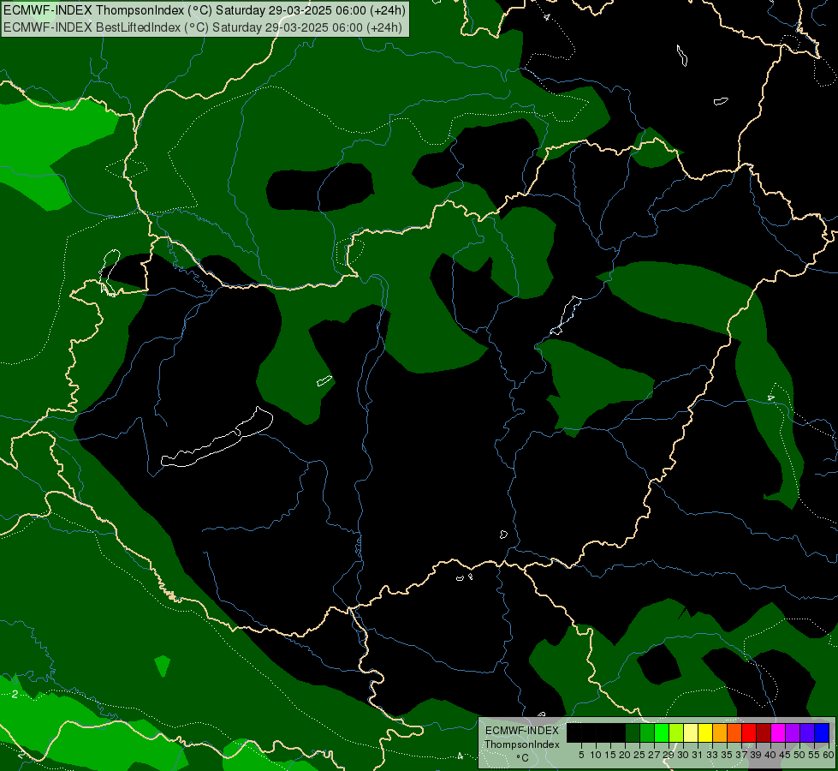Click the BestLiftedIndex title line at top
Viewport: 838px width, 771px height.
203,27
